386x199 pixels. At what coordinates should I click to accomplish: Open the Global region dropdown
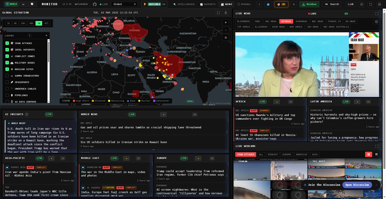tap(124, 4)
